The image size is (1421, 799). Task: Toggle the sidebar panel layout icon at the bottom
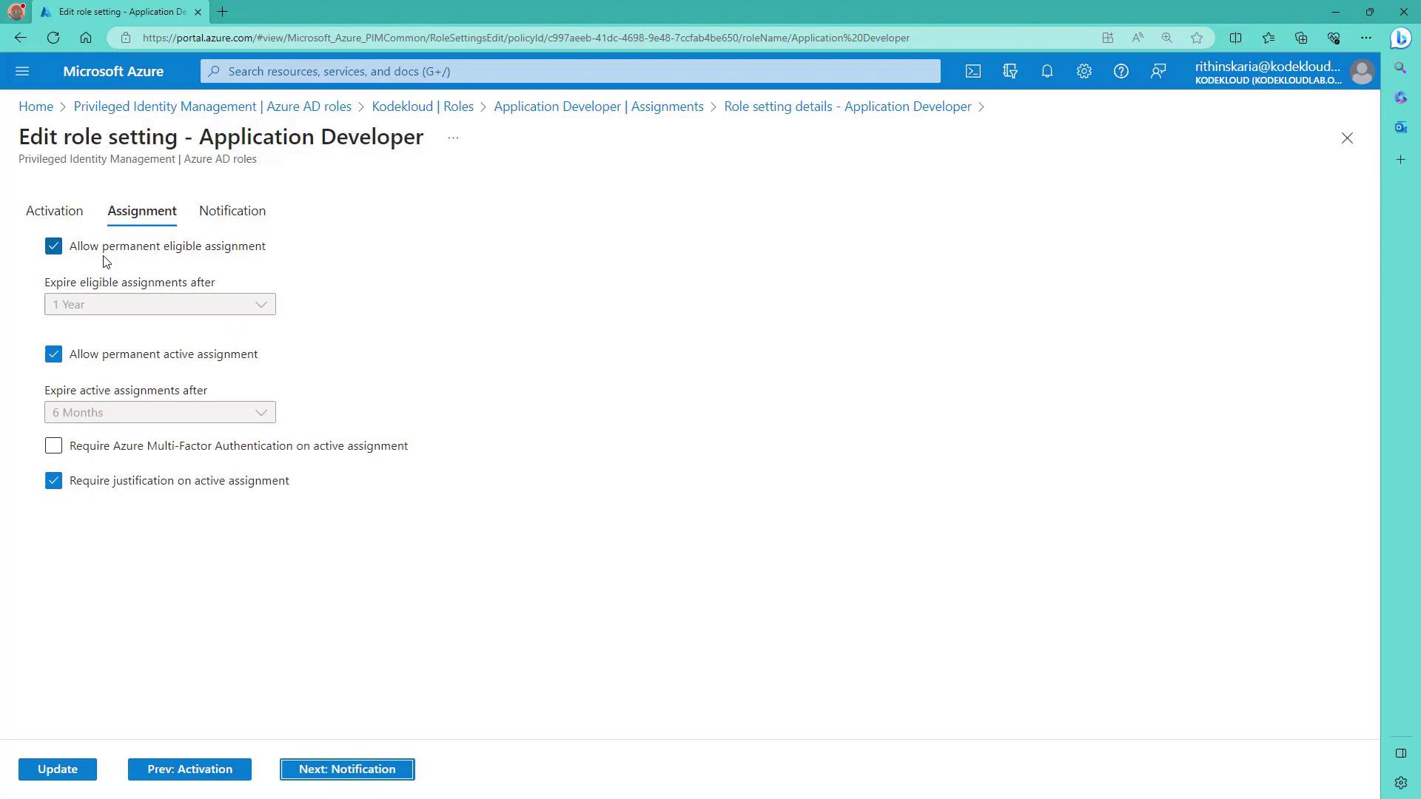(x=1400, y=753)
